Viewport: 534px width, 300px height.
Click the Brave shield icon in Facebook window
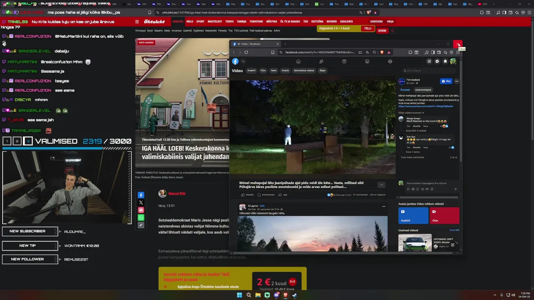(382, 52)
